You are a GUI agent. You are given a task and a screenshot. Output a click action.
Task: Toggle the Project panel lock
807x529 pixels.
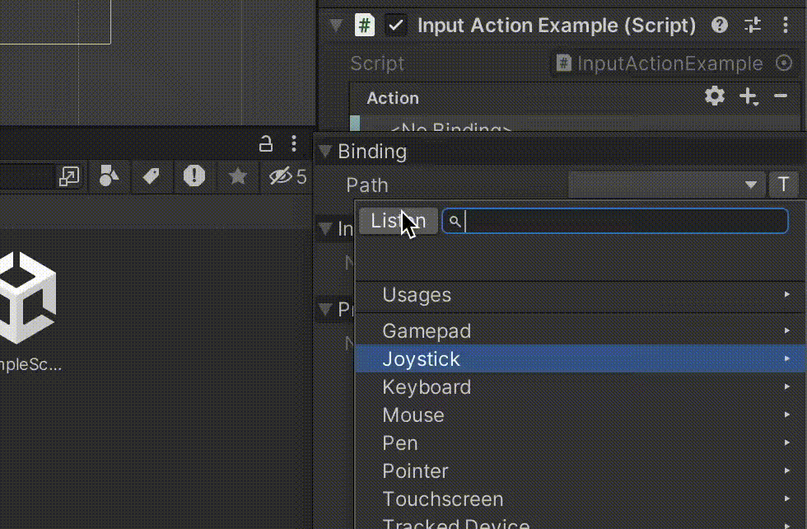pyautogui.click(x=266, y=144)
